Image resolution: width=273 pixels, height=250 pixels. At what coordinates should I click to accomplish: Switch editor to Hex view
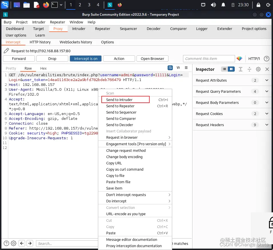click(x=43, y=68)
